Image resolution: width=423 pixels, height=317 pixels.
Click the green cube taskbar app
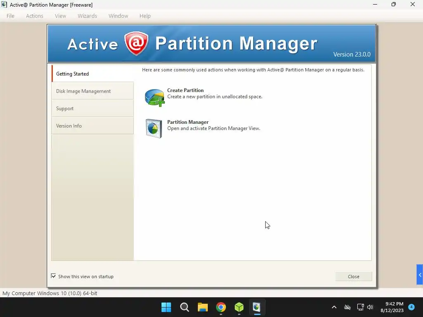239,307
